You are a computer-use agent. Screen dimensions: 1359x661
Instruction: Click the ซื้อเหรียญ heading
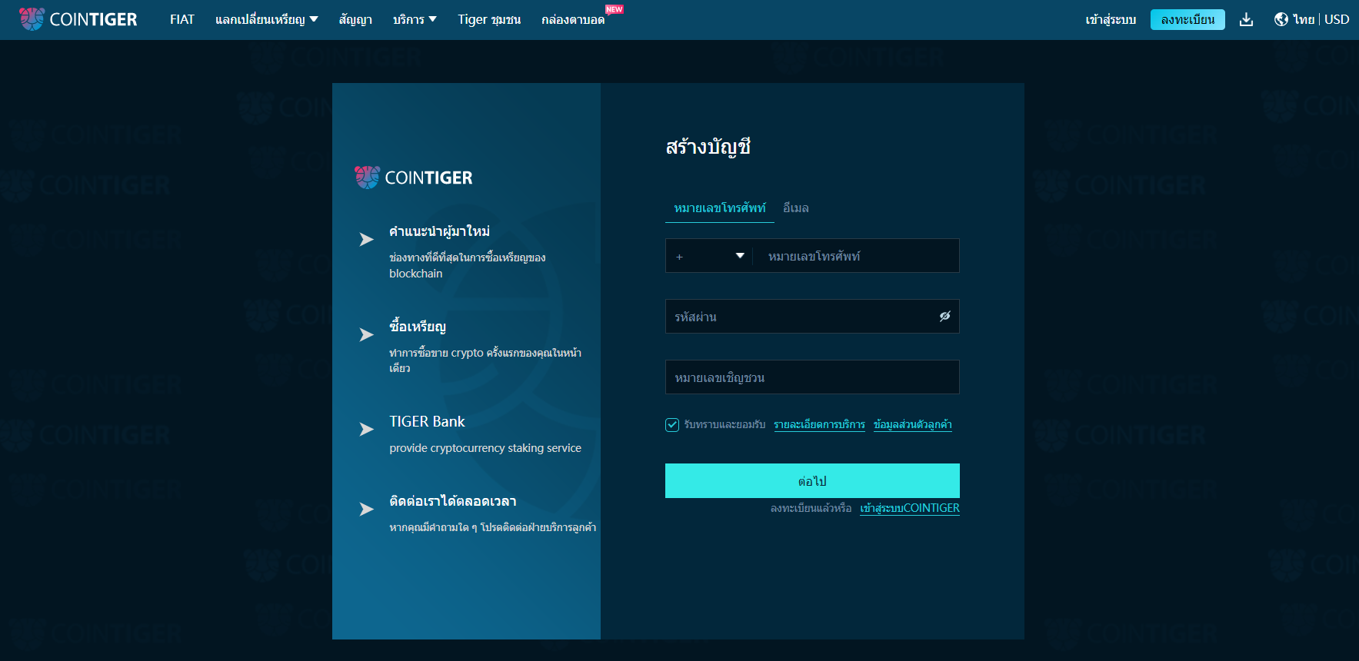click(x=418, y=327)
